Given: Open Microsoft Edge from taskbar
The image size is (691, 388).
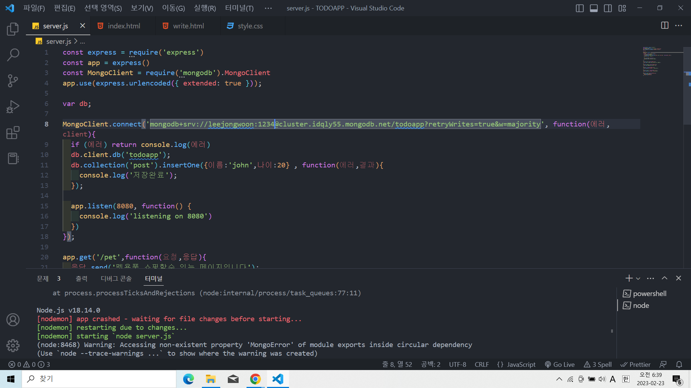Looking at the screenshot, I should click(188, 379).
